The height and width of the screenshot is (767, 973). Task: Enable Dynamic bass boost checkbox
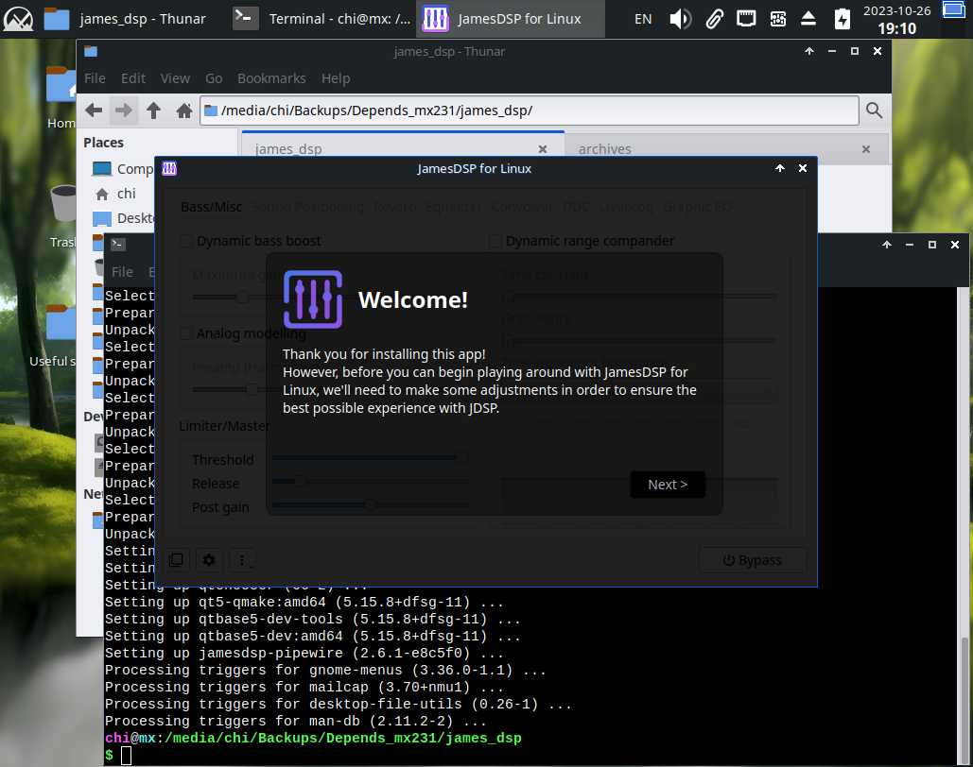tap(186, 241)
